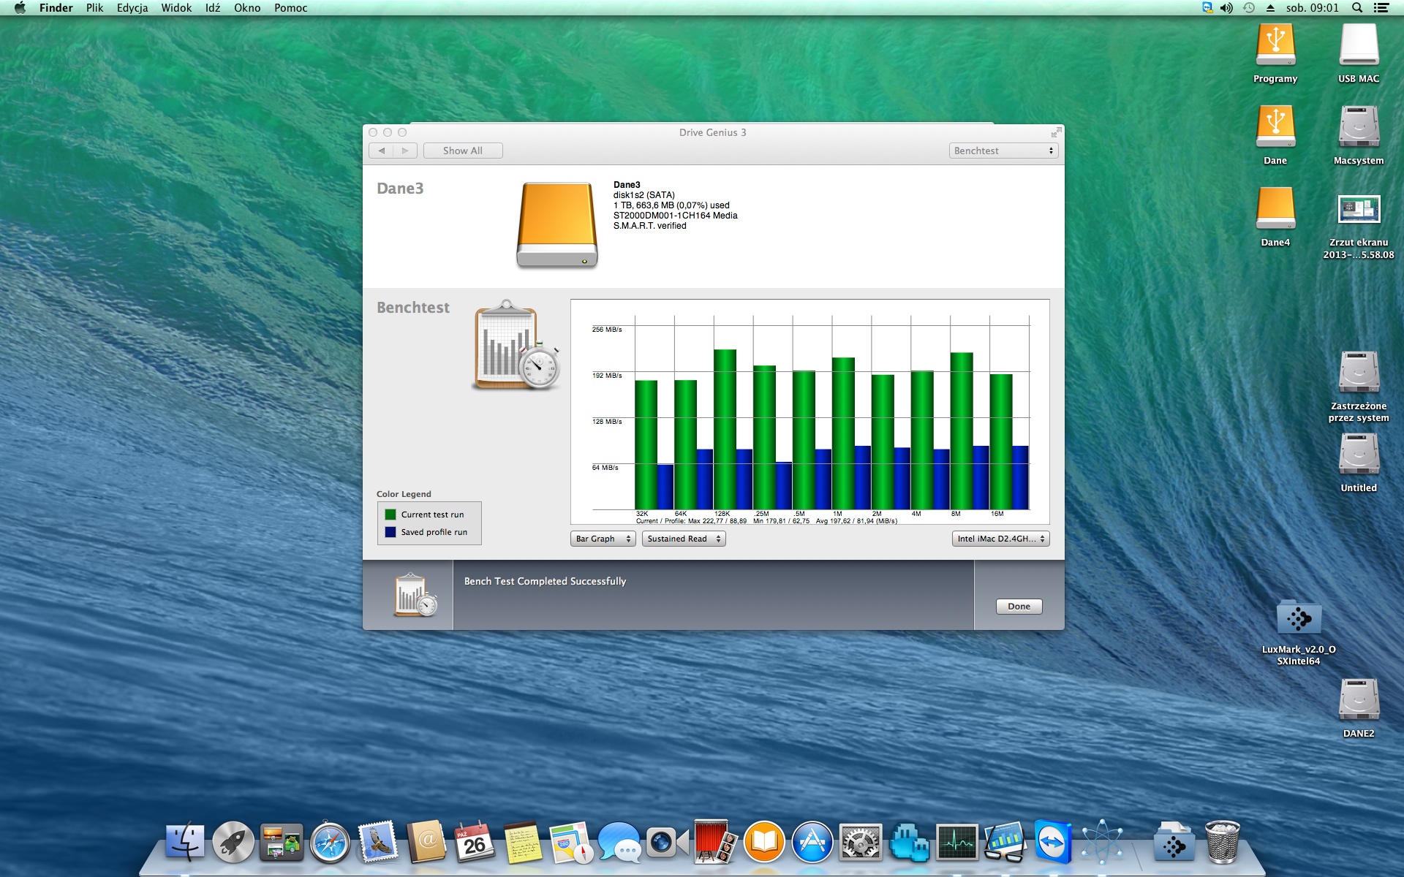Select the Dane USB drive on desktop

coord(1275,127)
